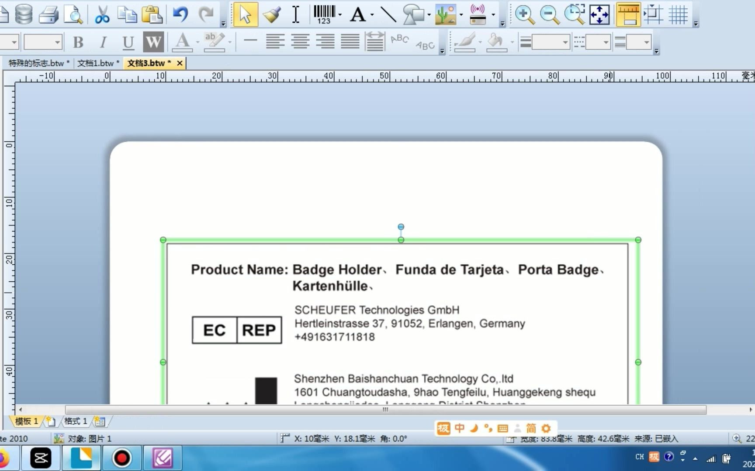Center align the text
The height and width of the screenshot is (471, 755).
(x=300, y=42)
